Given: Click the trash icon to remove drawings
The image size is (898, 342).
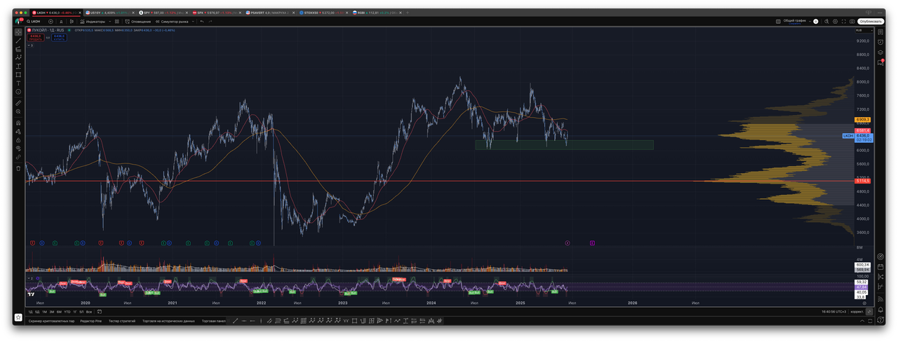Looking at the screenshot, I should coord(18,168).
